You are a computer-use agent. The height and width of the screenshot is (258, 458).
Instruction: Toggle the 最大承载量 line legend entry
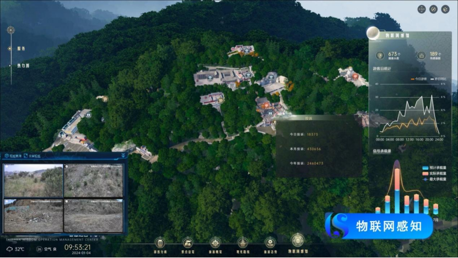(434, 179)
